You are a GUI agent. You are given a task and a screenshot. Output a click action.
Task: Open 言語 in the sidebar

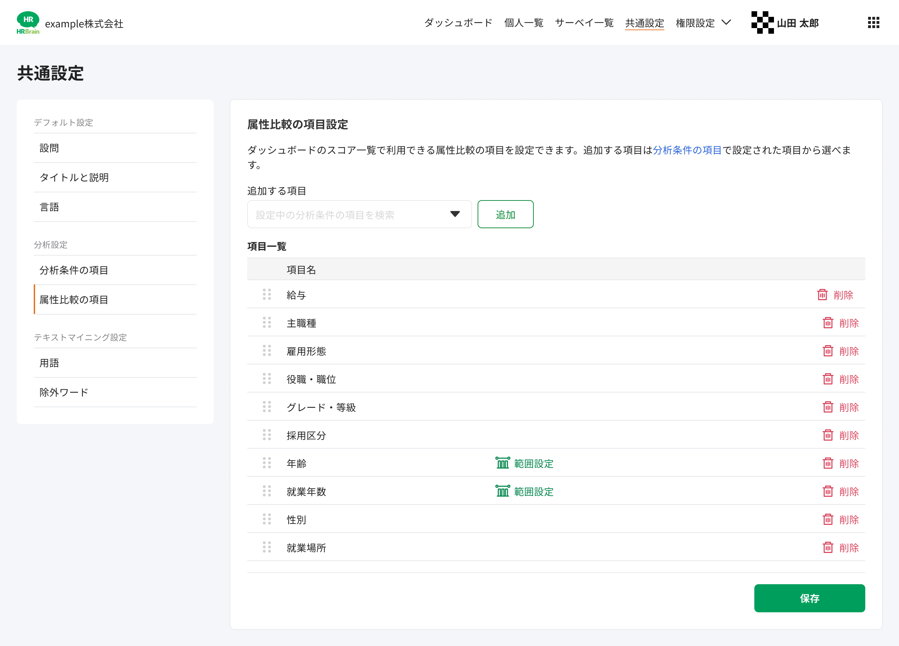(115, 207)
